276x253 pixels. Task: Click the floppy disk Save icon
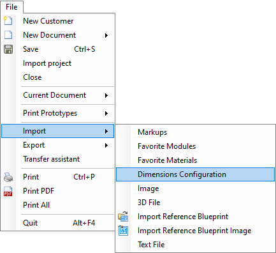tap(8, 49)
